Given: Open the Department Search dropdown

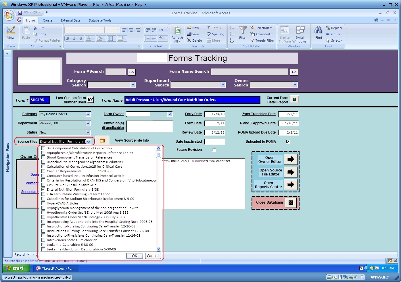Looking at the screenshot, I should [223, 84].
